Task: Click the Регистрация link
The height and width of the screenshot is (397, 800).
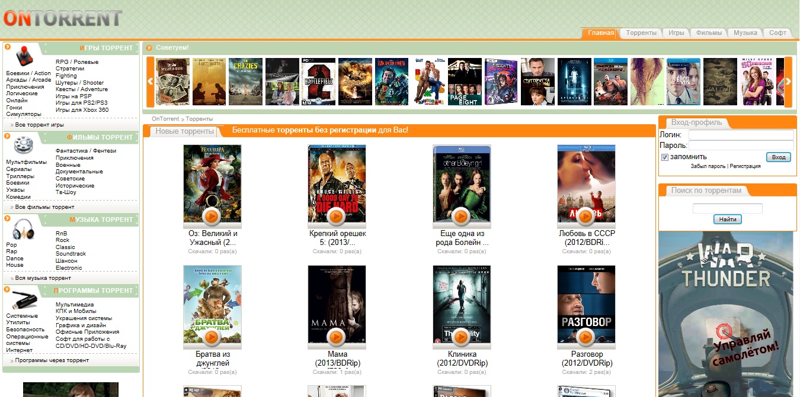Action: [x=745, y=167]
